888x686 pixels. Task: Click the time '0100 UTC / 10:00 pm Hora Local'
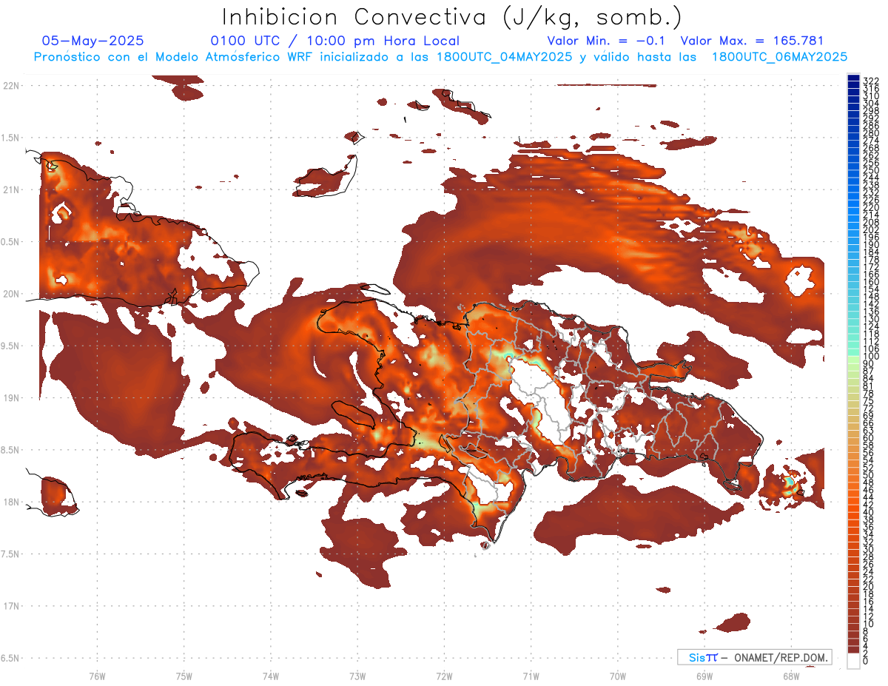[334, 41]
